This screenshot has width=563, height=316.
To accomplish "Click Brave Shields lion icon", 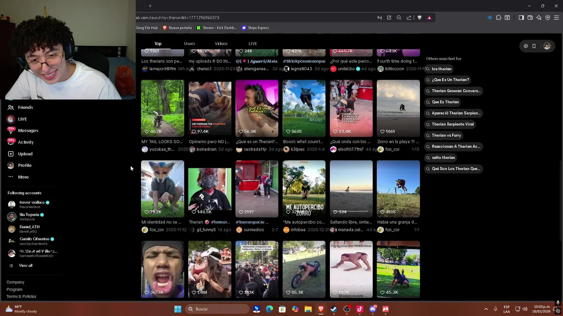I will [x=419, y=18].
